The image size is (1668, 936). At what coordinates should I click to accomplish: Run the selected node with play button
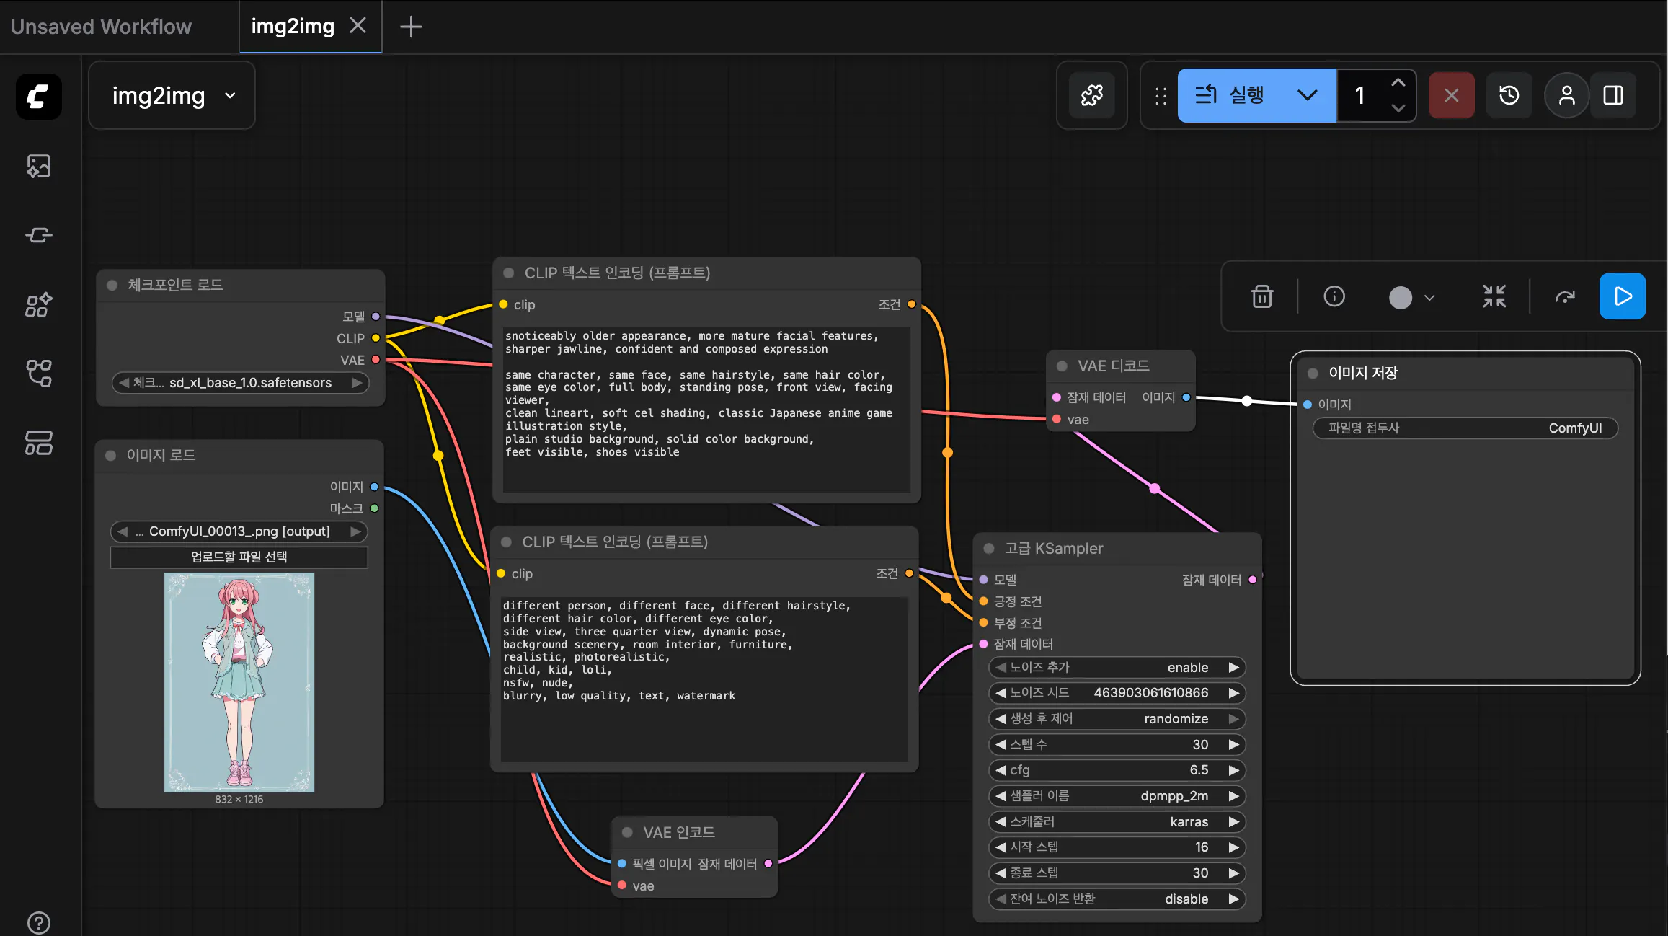(1623, 296)
